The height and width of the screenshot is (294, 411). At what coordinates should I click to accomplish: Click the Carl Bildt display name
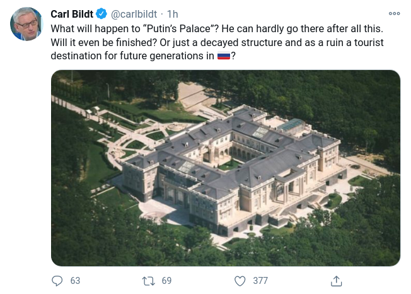[71, 14]
